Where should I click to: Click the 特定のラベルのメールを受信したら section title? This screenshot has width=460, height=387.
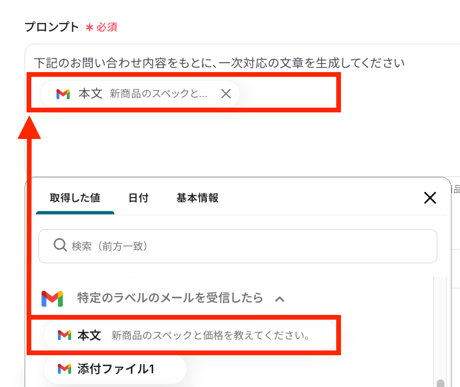[x=170, y=298]
